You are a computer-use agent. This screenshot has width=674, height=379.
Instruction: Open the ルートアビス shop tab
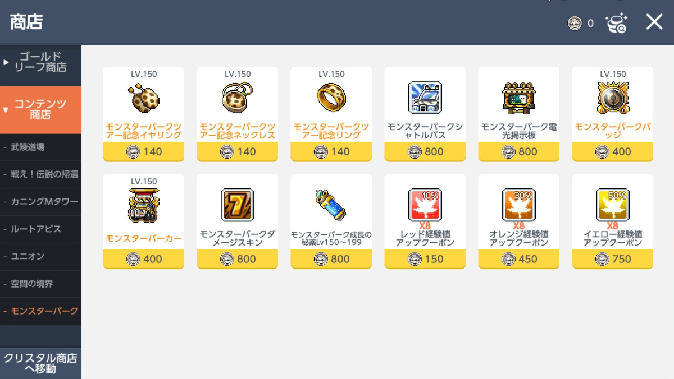40,229
